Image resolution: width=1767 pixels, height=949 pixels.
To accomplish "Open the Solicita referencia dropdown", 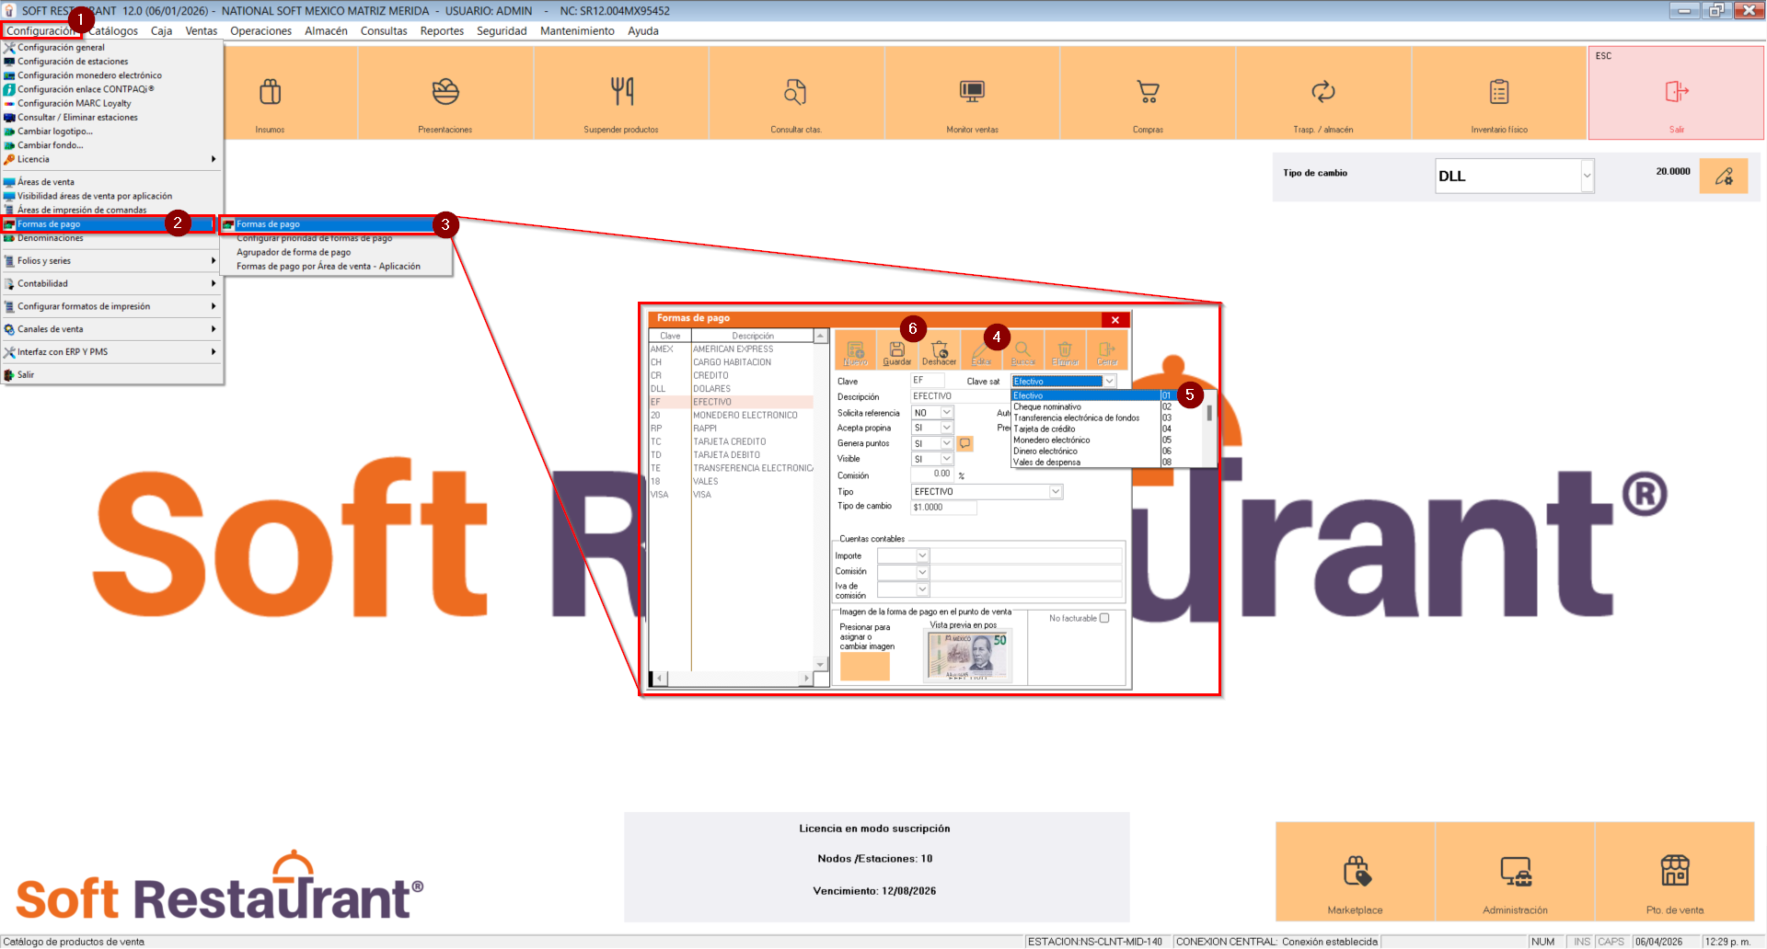I will (947, 413).
